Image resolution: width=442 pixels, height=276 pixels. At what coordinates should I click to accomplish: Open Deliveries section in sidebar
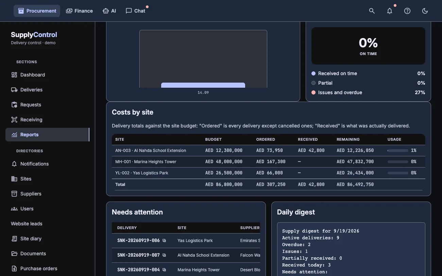pyautogui.click(x=47, y=90)
